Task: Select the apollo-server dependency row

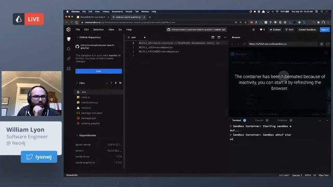Action: pyautogui.click(x=98, y=144)
